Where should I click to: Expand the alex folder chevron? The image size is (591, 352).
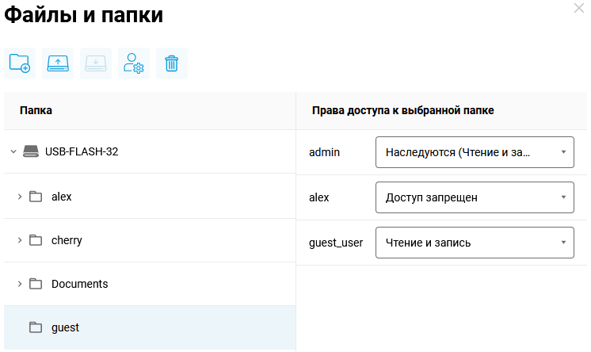(x=19, y=197)
